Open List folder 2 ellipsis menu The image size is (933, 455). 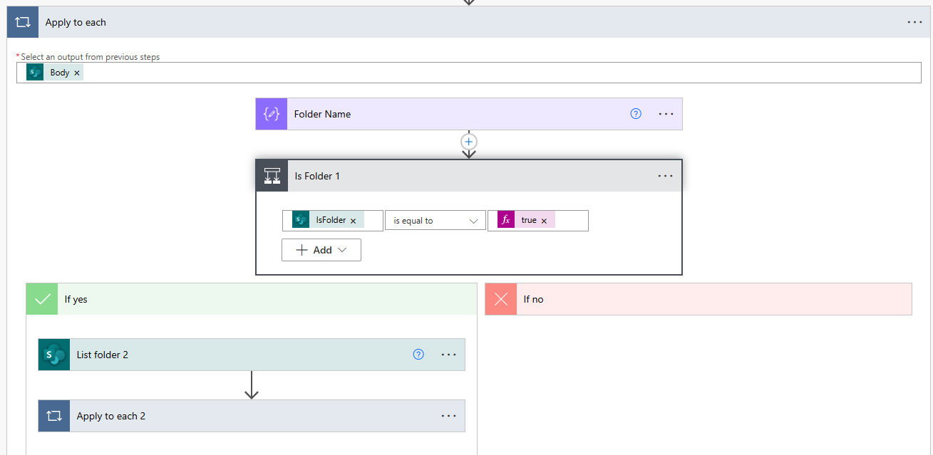point(448,355)
